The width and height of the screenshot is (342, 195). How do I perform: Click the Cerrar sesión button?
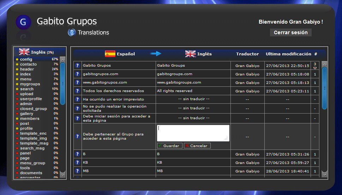click(x=290, y=32)
